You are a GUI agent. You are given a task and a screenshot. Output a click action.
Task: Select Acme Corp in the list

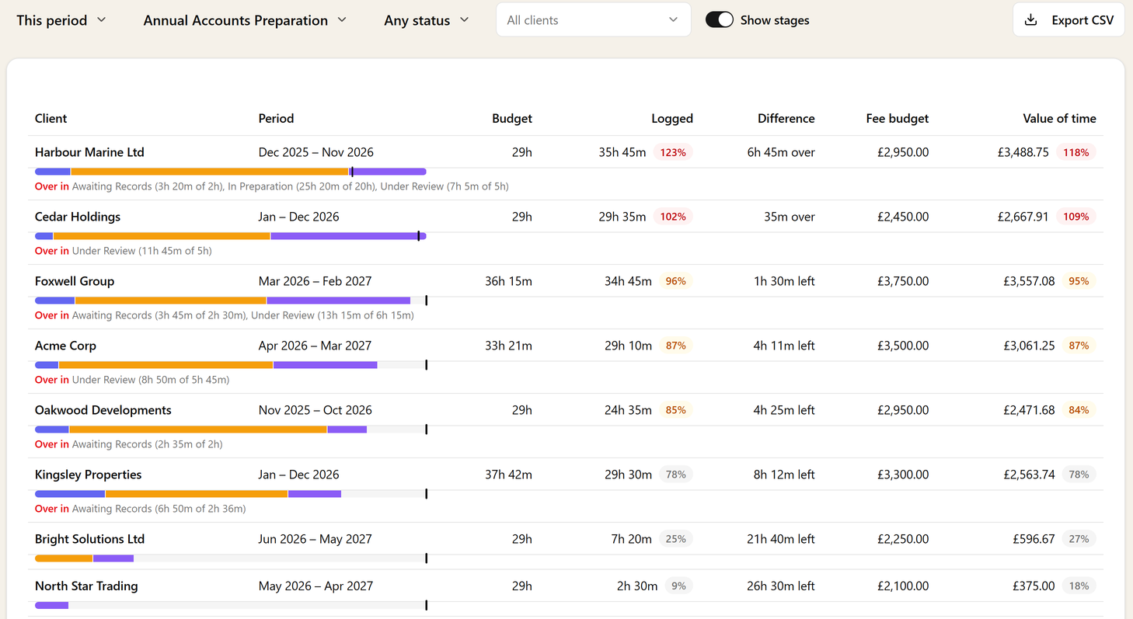[x=65, y=346]
